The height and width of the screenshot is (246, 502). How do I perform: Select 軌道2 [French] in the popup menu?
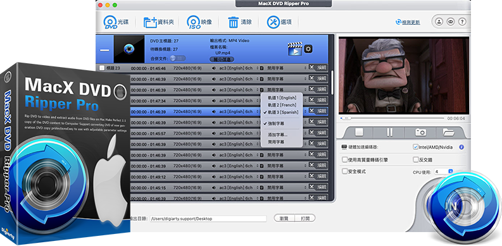pos(282,105)
